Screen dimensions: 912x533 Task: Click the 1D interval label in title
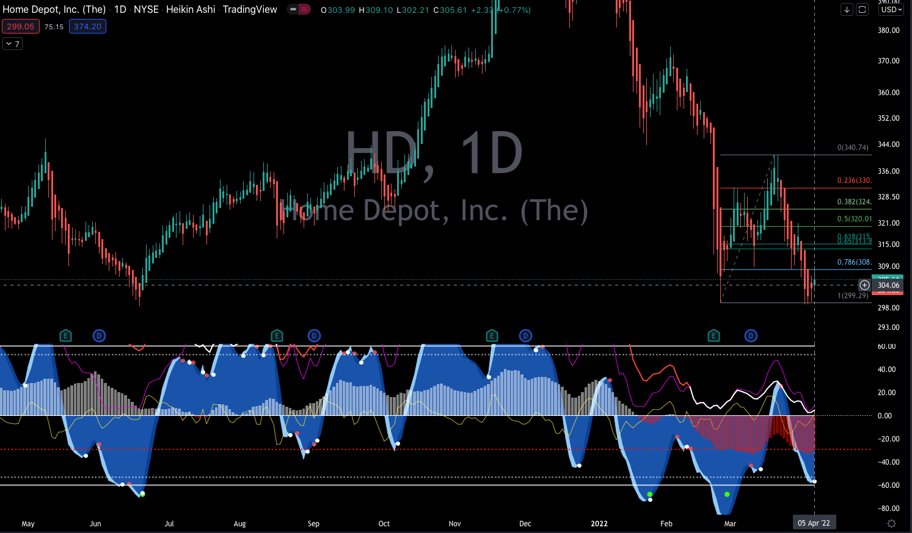tap(120, 10)
